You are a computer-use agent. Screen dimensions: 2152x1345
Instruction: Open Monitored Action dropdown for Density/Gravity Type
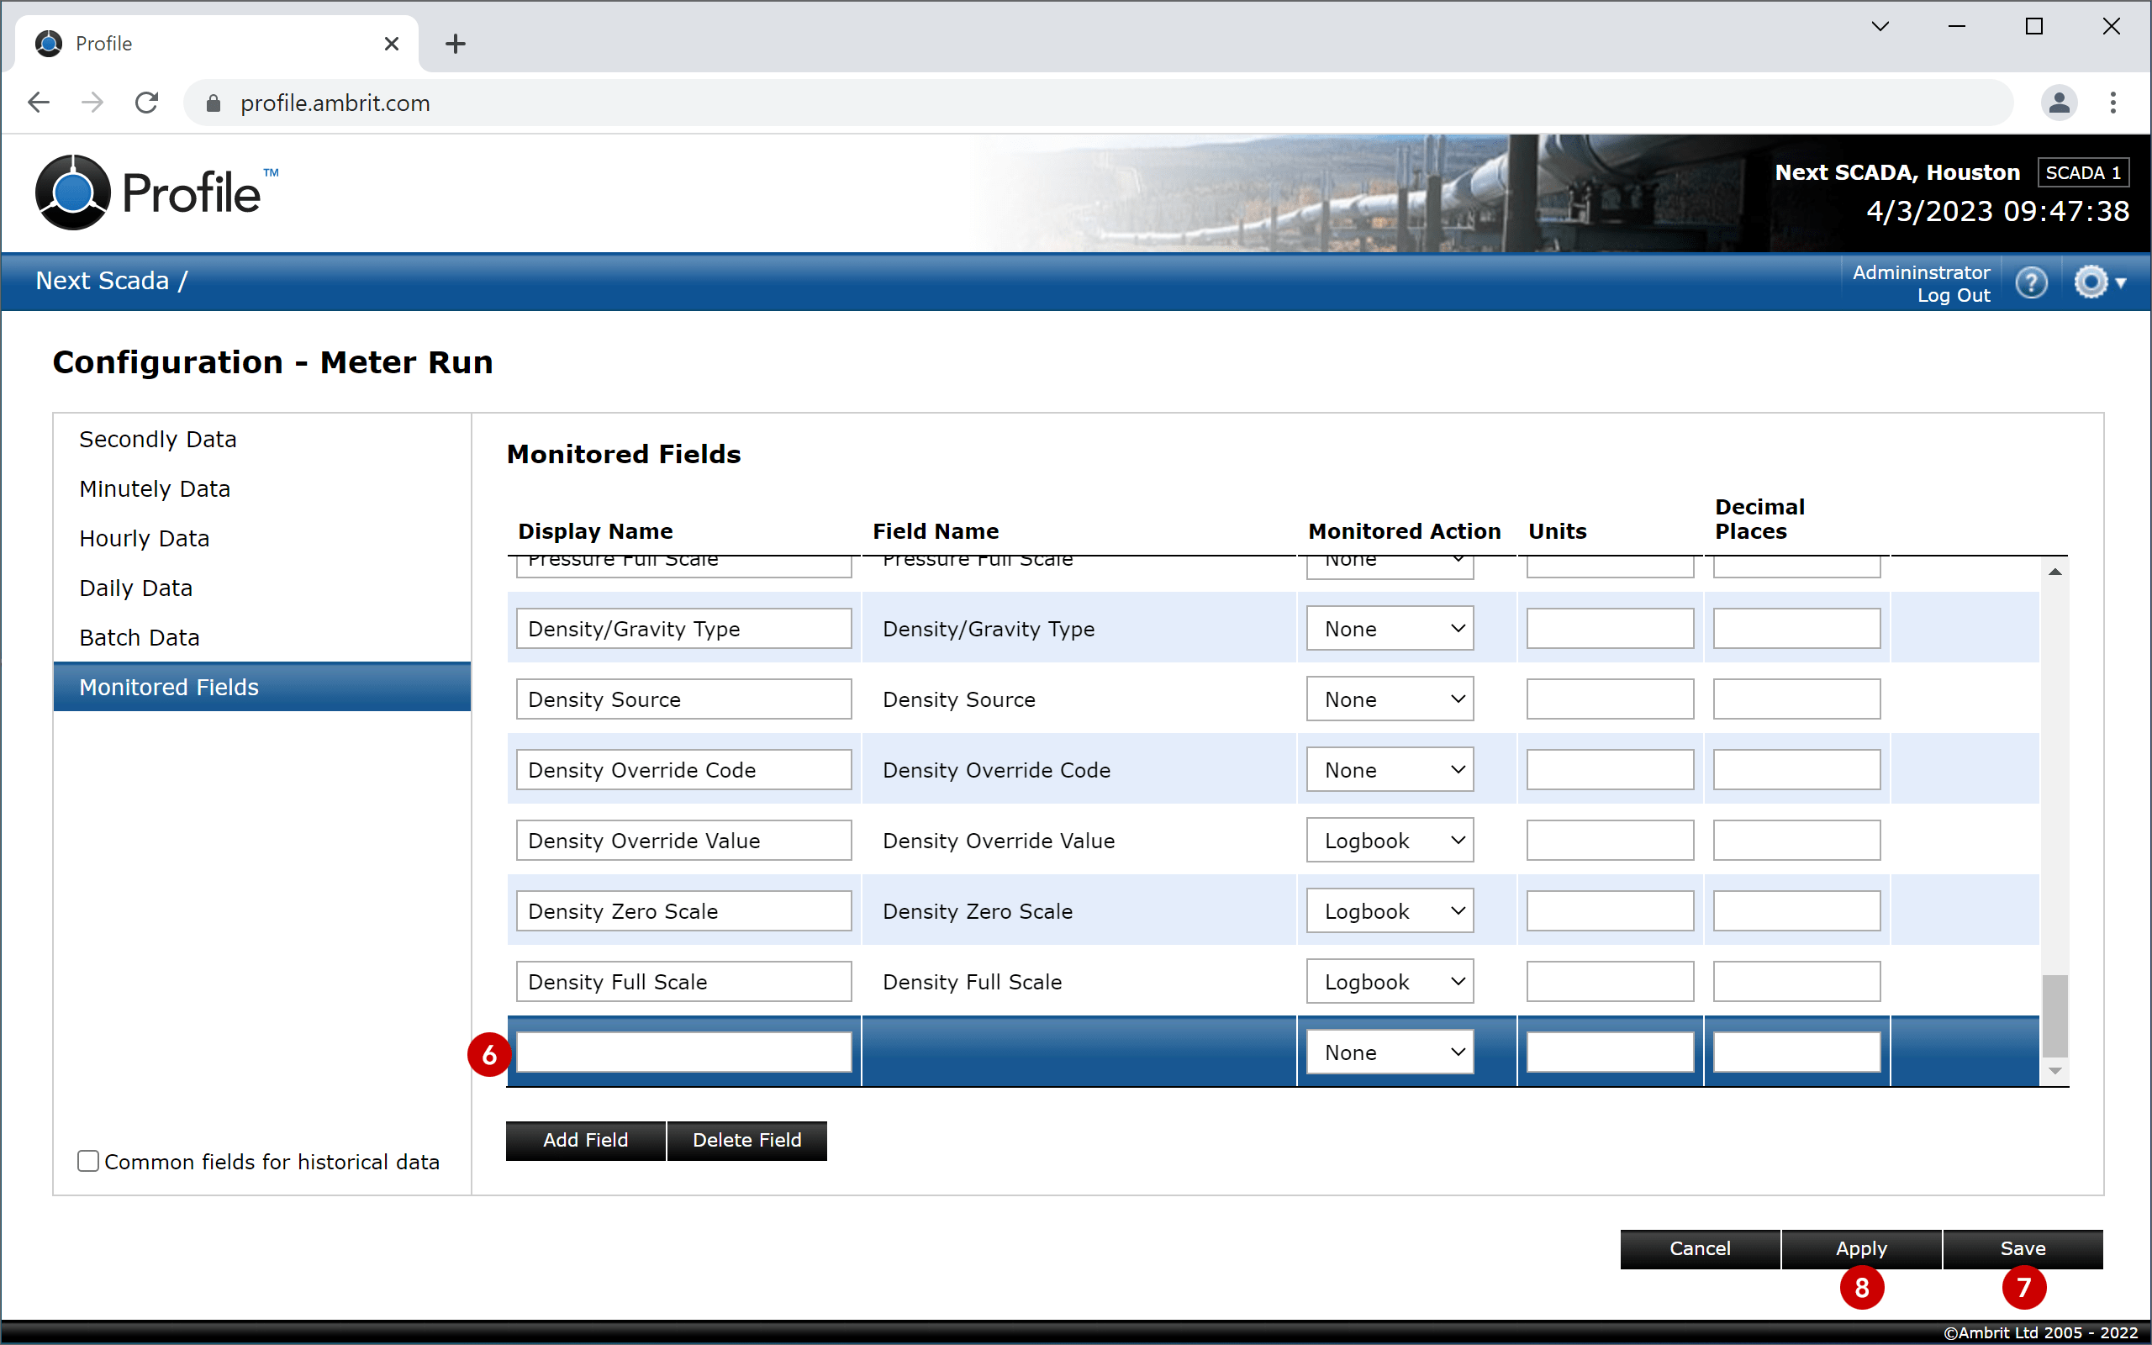pos(1389,629)
